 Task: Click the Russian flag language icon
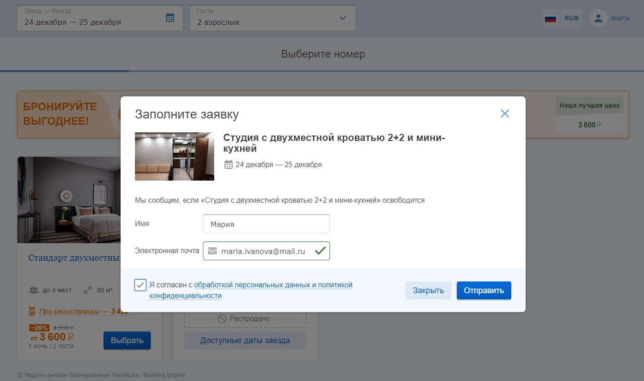coord(550,18)
